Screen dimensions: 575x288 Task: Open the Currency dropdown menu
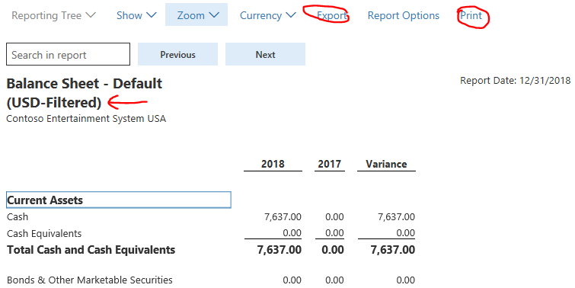267,15
